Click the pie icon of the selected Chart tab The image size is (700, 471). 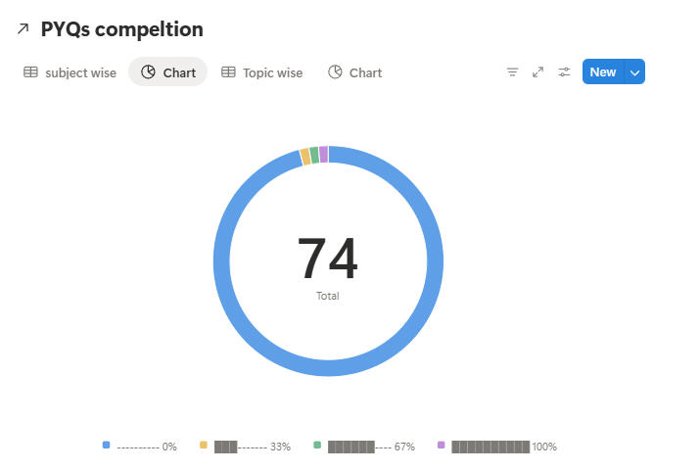(149, 72)
